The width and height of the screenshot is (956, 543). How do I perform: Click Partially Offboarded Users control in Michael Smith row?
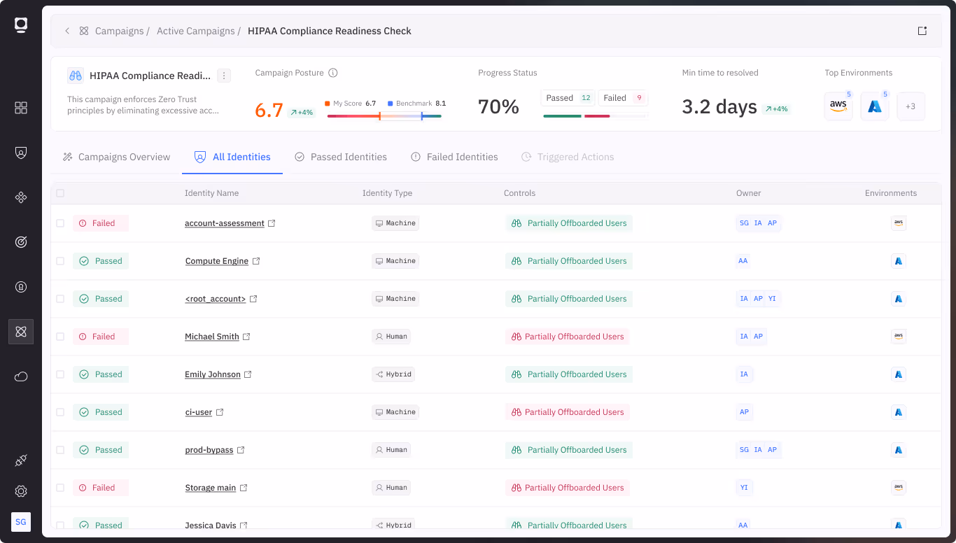point(568,337)
